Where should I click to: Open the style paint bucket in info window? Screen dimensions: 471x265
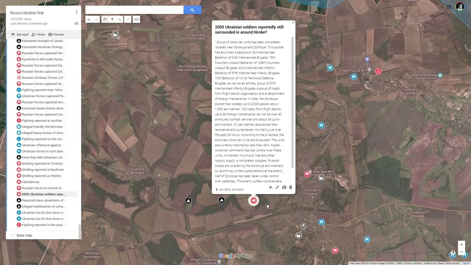pyautogui.click(x=271, y=187)
